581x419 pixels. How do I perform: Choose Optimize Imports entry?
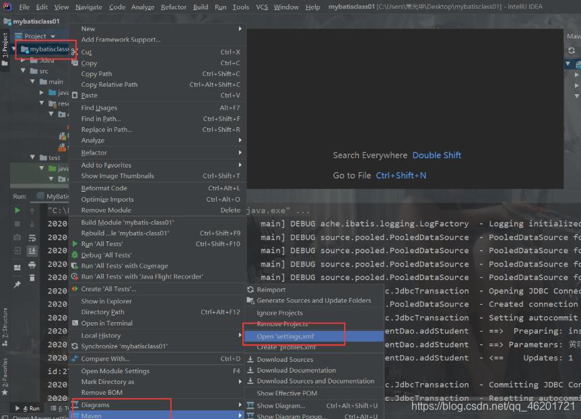[x=158, y=200]
